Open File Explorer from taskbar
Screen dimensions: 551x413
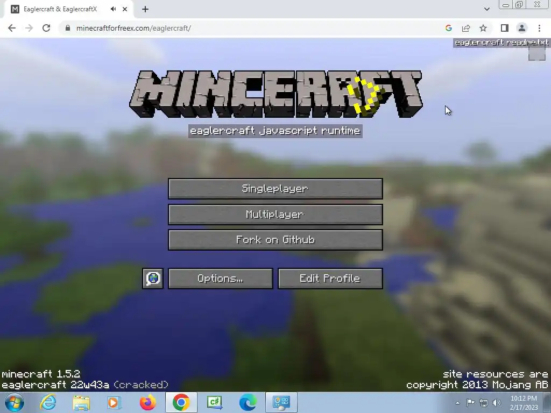pyautogui.click(x=82, y=402)
